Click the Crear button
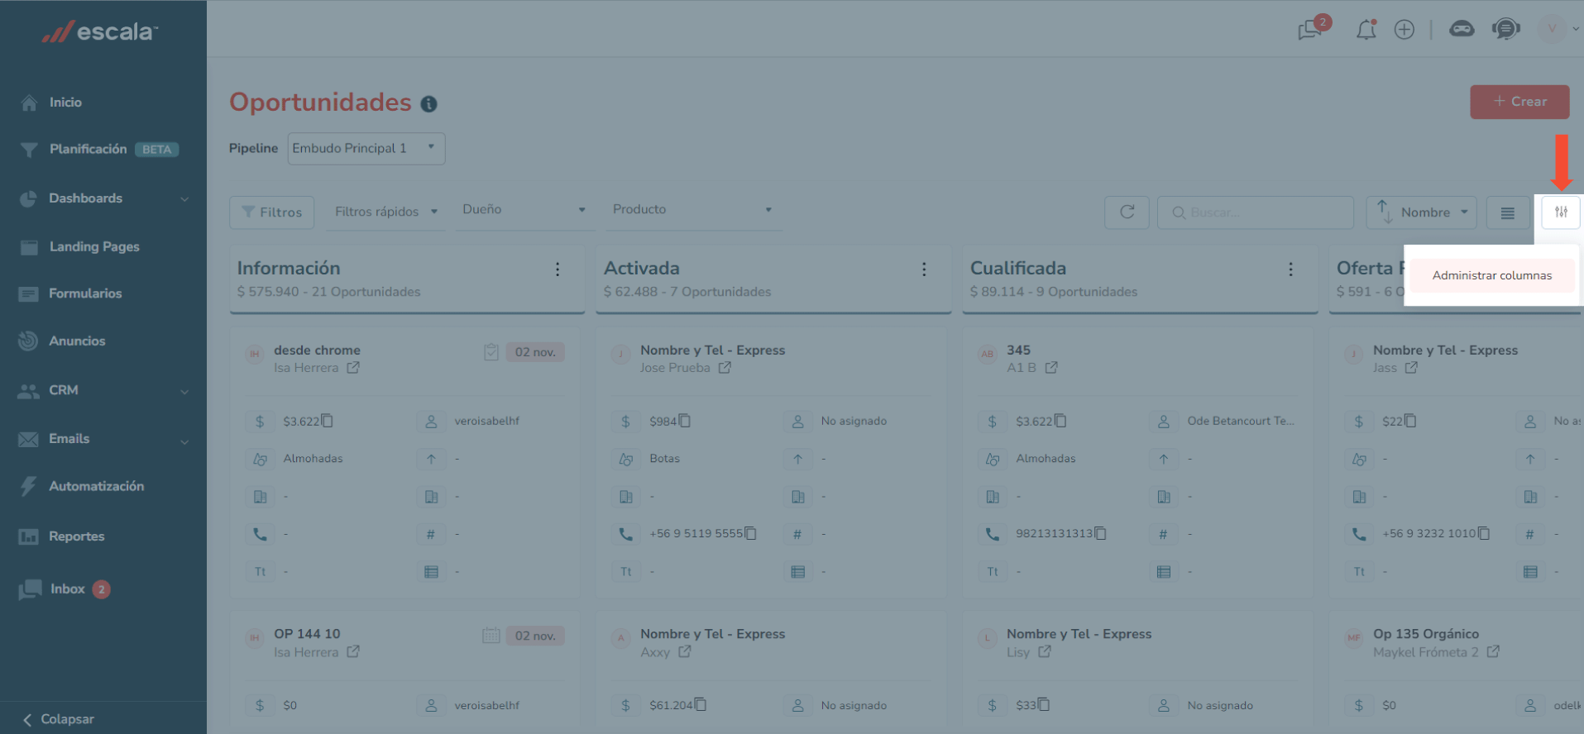Viewport: 1584px width, 734px height. click(x=1519, y=102)
